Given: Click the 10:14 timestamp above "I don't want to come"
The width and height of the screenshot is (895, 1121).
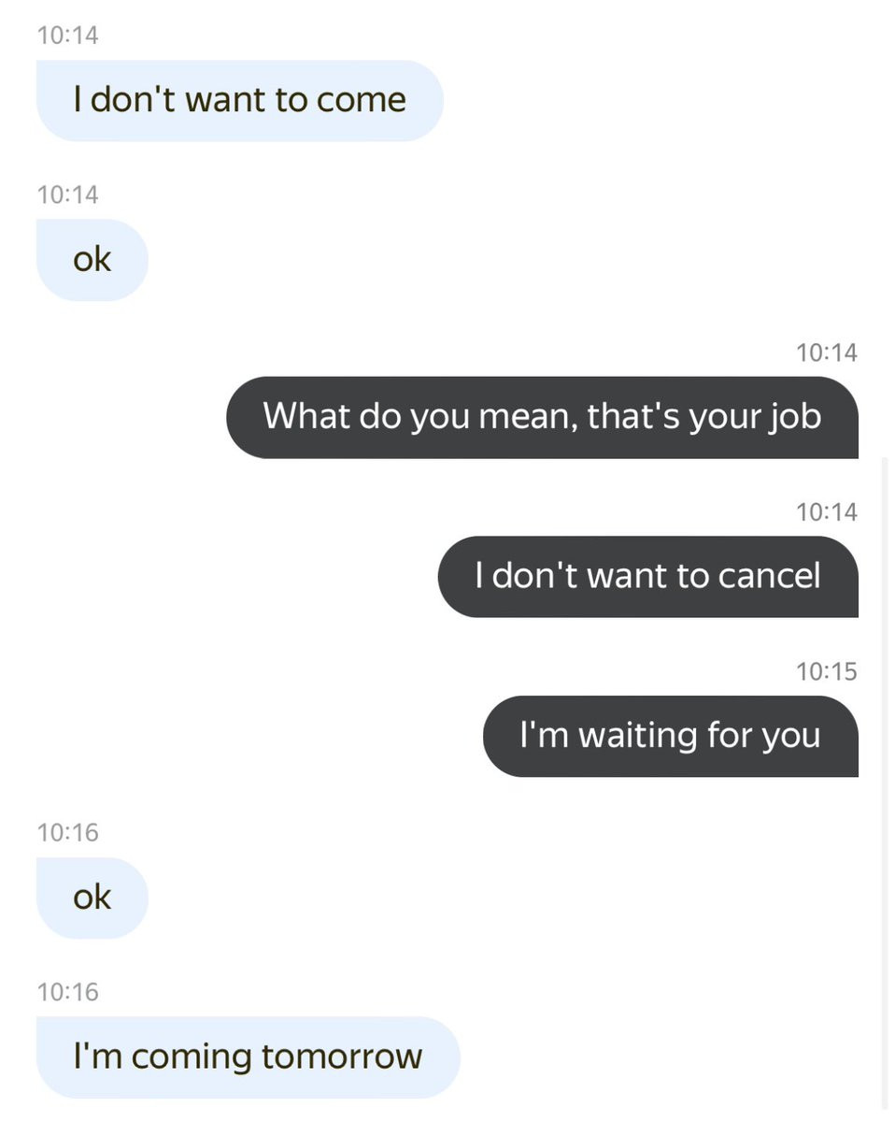Looking at the screenshot, I should [x=67, y=36].
